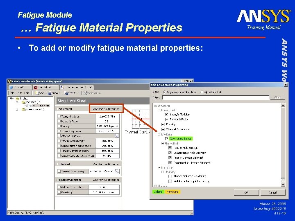The height and width of the screenshot is (221, 295).
Task: Collapse the Structural section in Workbench panel
Action: tap(57, 109)
